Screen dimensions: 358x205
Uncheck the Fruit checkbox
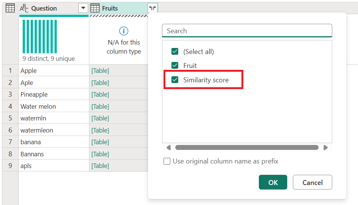175,66
